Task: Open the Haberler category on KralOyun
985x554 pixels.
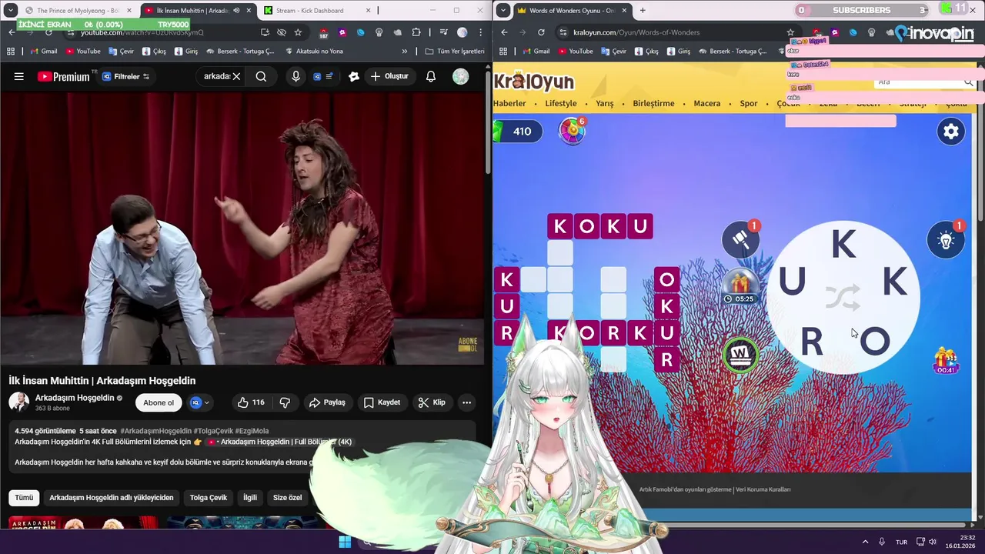Action: tap(509, 104)
